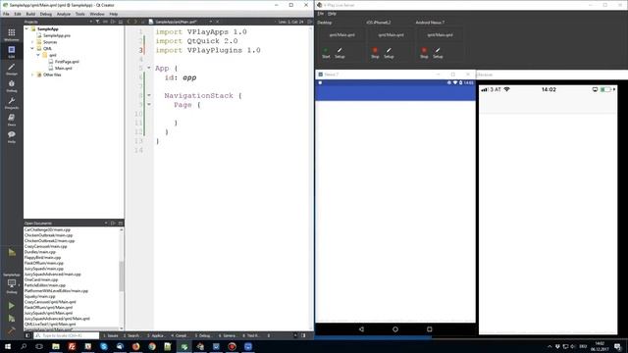Tap the Android back navigation button
The height and width of the screenshot is (353, 628).
coord(361,329)
